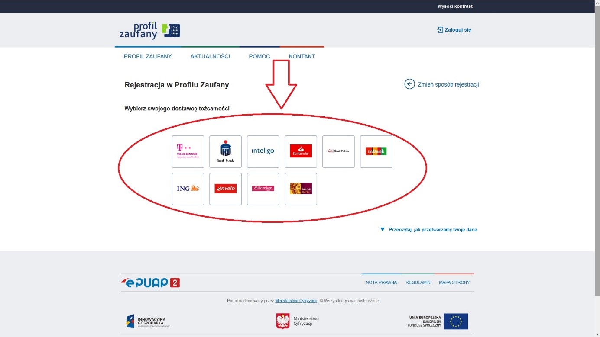The width and height of the screenshot is (600, 337).
Task: Select the mBank provider tile
Action: click(x=376, y=151)
